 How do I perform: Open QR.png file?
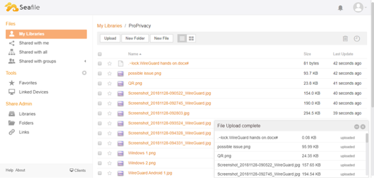(x=135, y=83)
